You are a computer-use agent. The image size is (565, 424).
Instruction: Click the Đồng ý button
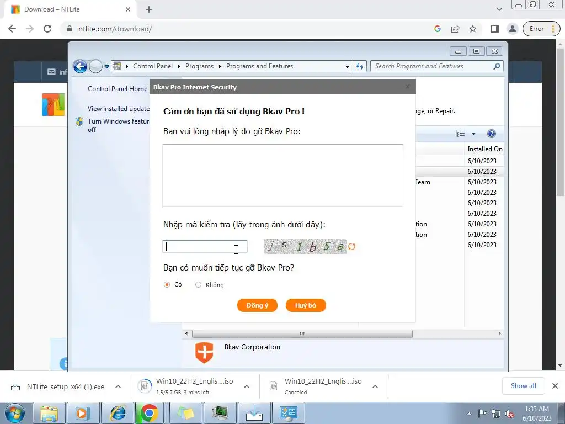[257, 305]
